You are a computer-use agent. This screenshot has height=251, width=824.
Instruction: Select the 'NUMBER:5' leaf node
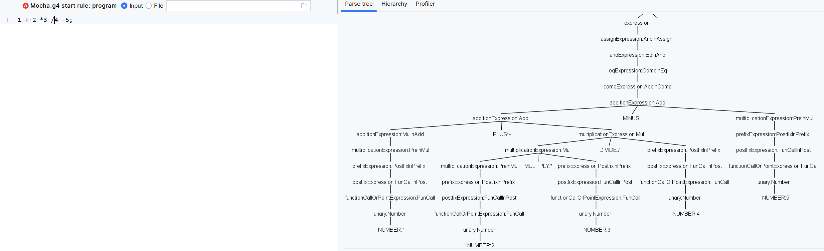point(776,198)
